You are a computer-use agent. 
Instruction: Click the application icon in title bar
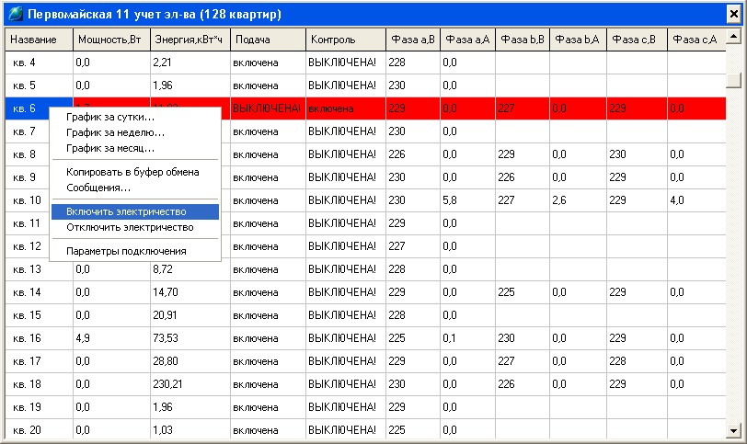(x=15, y=16)
